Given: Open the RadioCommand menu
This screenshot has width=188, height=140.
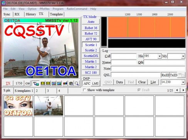Looking at the screenshot, I should click(x=77, y=9).
